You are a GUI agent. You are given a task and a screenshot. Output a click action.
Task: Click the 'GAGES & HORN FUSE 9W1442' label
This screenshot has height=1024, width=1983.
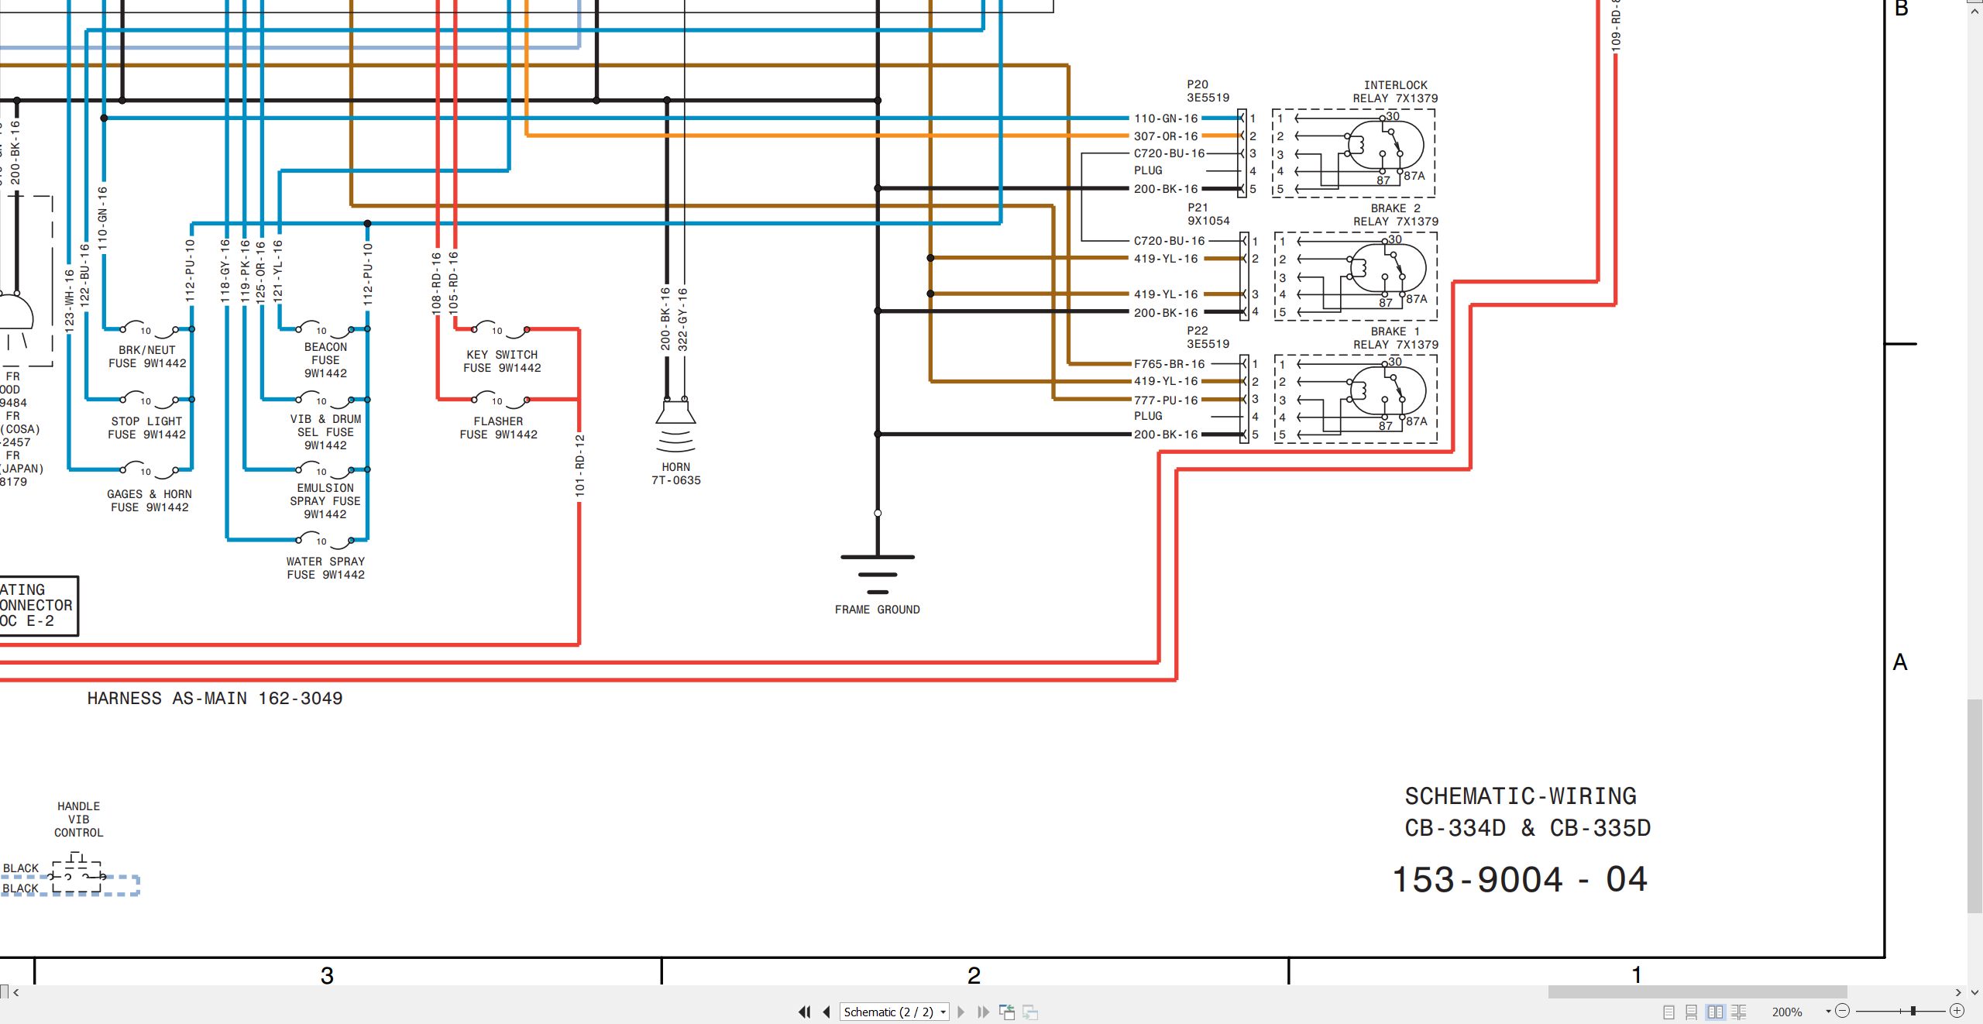[x=149, y=500]
